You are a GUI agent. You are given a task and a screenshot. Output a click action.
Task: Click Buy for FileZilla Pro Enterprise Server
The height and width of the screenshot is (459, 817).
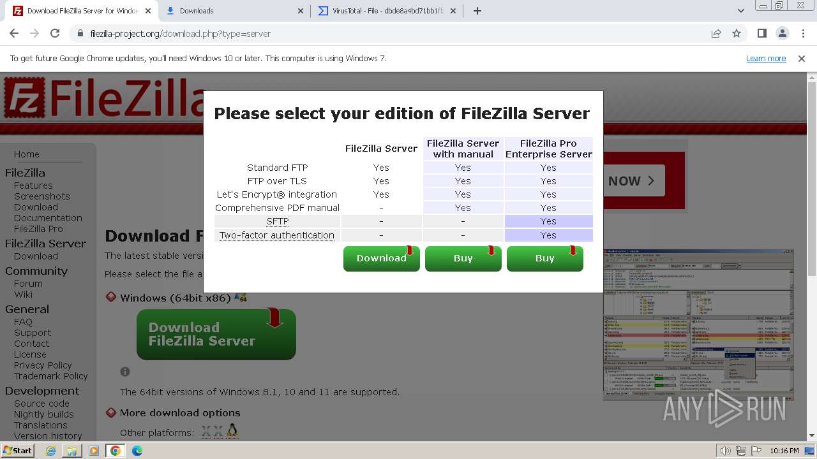coord(545,258)
